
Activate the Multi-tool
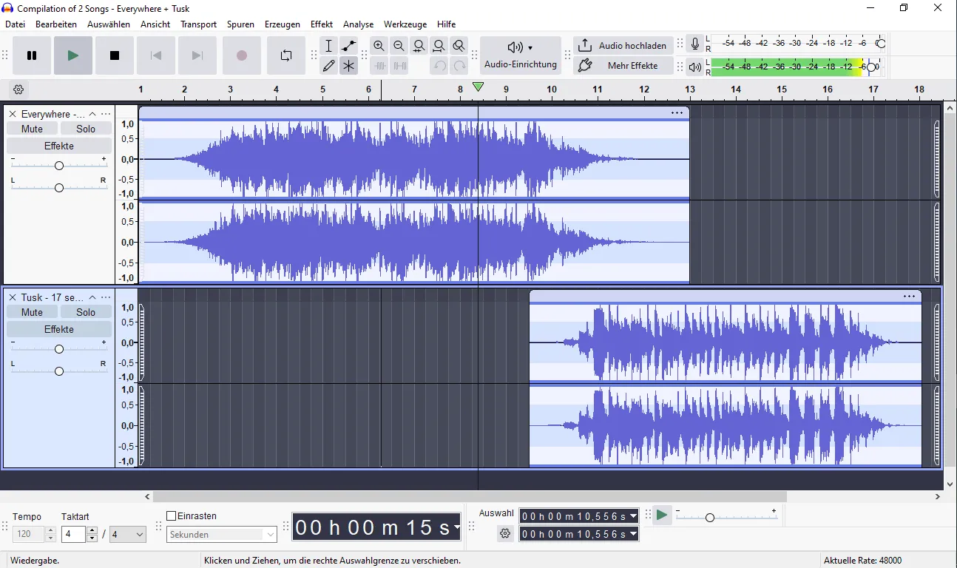[x=348, y=65]
